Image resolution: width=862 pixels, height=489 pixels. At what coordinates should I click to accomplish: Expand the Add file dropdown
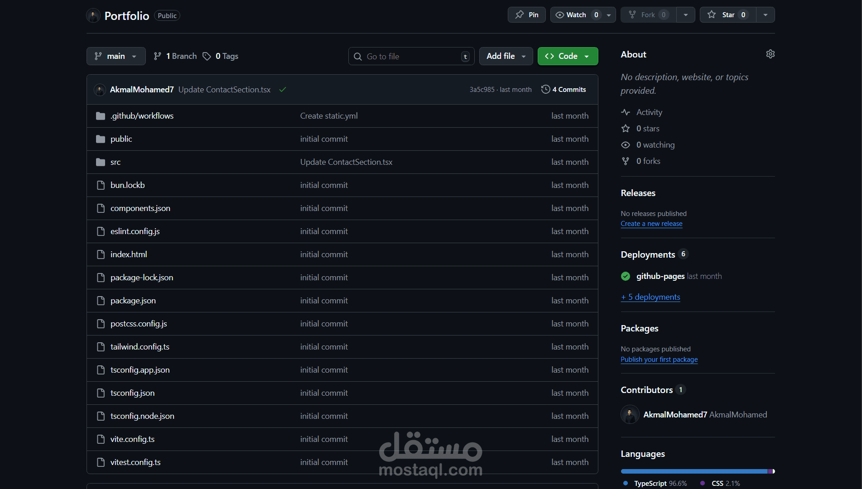point(506,56)
